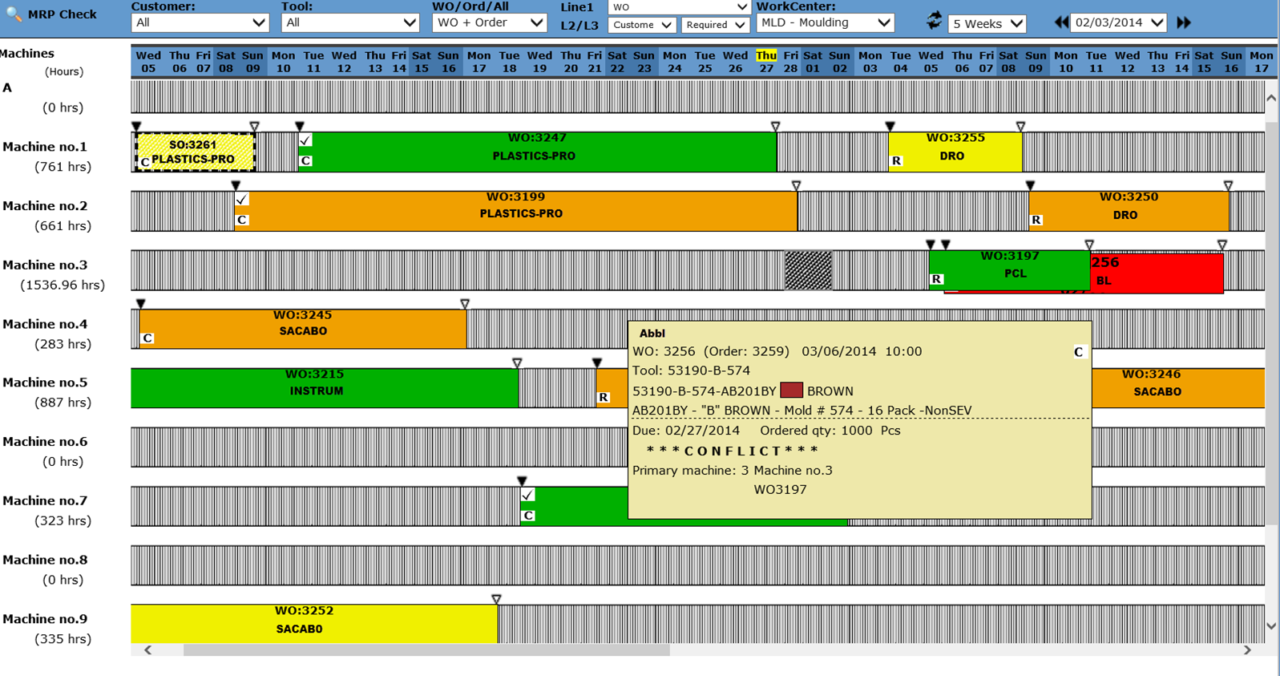The image size is (1280, 676).
Task: Select the Machine no.3 row label
Action: tap(45, 265)
